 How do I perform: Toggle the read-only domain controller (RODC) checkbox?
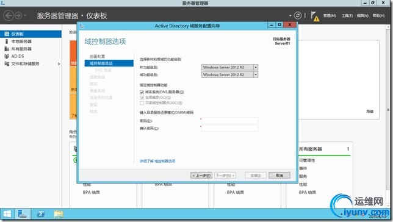pyautogui.click(x=142, y=103)
